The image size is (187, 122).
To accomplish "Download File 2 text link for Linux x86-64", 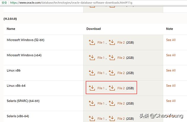I will click(x=121, y=88).
